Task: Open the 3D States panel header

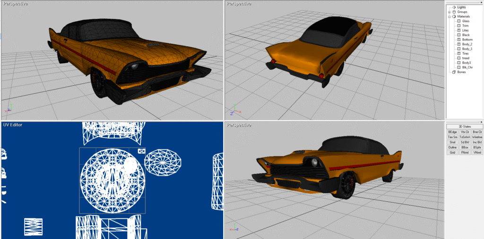Action: pos(464,126)
